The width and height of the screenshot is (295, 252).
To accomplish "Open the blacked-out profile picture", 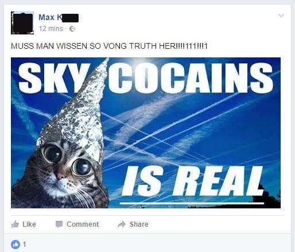I will (x=22, y=23).
